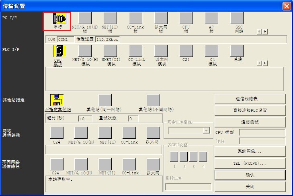Screen dimensions: 293x196
Task: Select C24 in the 网络通信路径 row
Action: pos(57,133)
